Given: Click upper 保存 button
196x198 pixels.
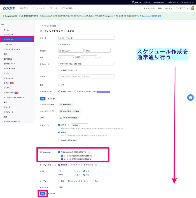Looking at the screenshot, I should pyautogui.click(x=43, y=99).
